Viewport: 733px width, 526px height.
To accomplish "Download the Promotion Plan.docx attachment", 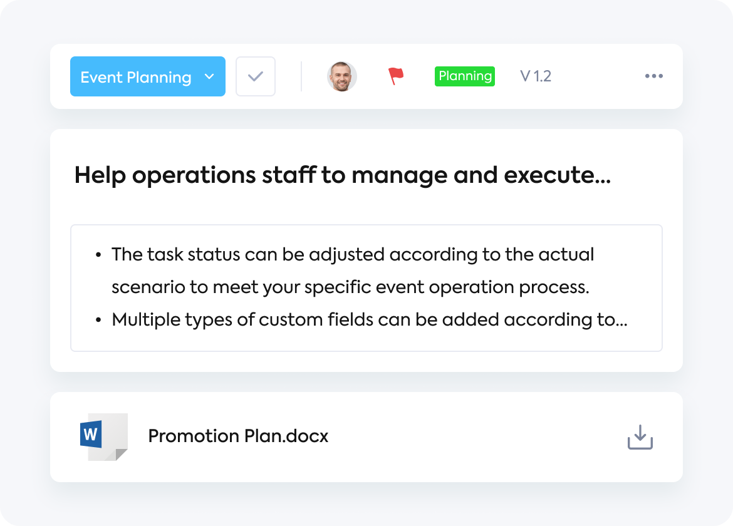I will (640, 437).
